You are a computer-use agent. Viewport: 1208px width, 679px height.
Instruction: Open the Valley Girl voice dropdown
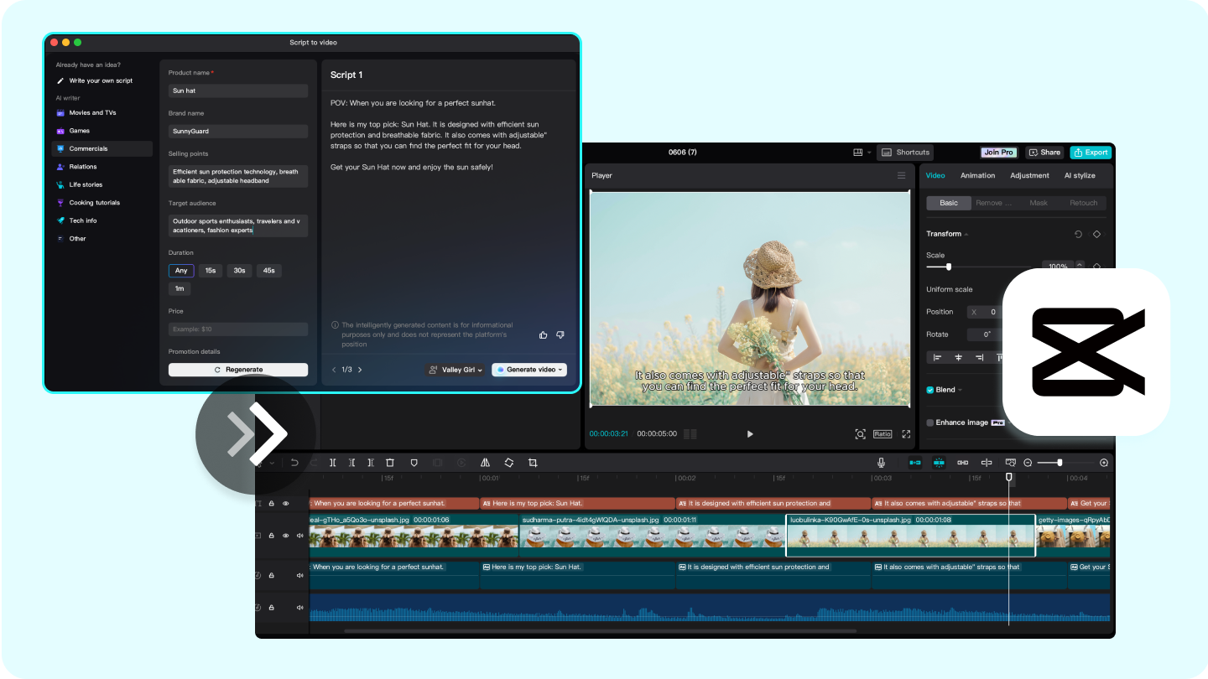click(x=456, y=370)
